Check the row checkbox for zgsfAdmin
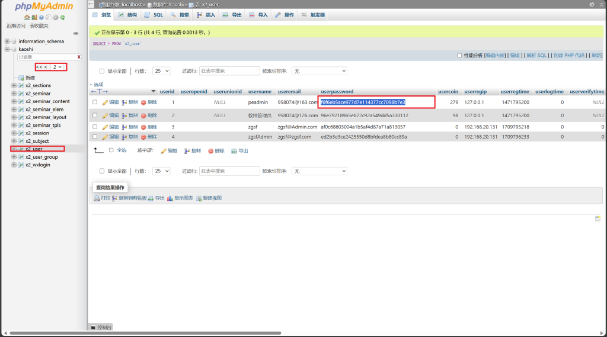Image resolution: width=607 pixels, height=337 pixels. pyautogui.click(x=95, y=137)
